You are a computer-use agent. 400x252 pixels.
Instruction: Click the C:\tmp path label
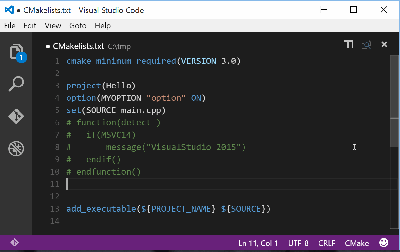coord(119,46)
